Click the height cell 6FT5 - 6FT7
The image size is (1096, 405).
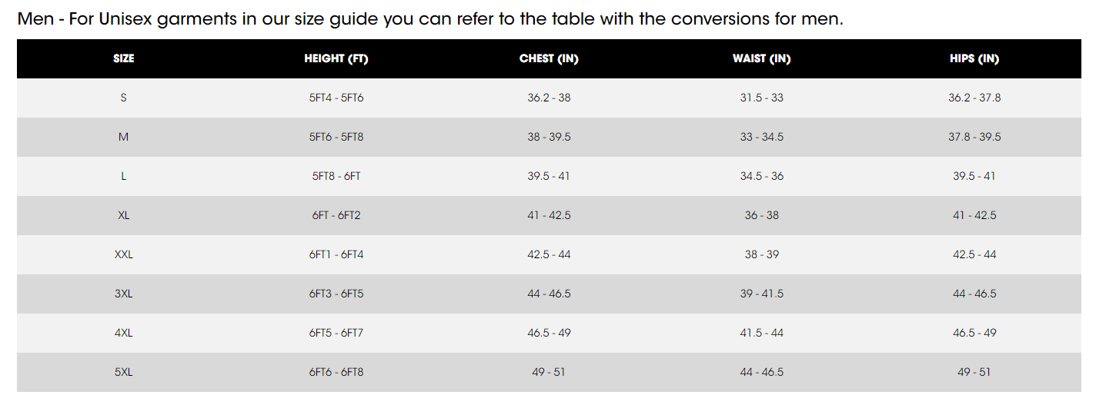[x=336, y=334]
